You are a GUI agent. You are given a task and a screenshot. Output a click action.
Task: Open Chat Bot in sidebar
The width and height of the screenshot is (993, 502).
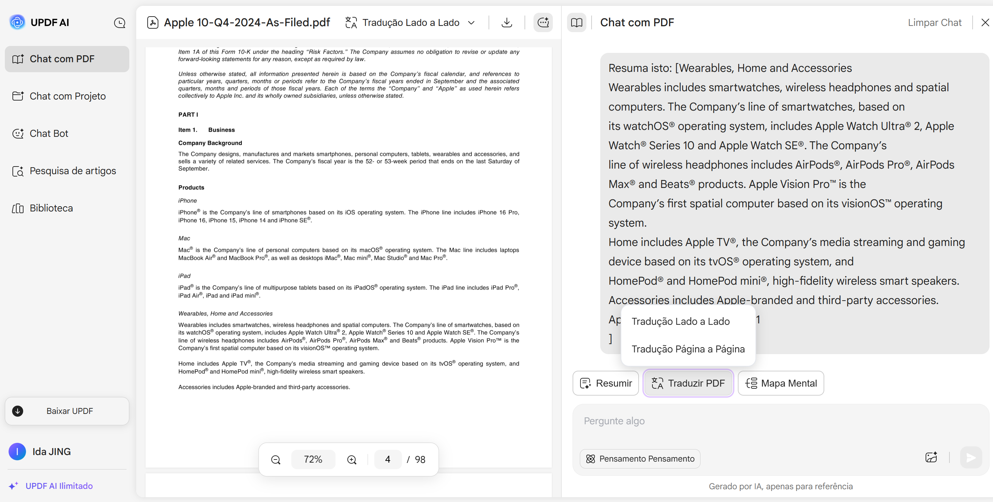point(67,134)
